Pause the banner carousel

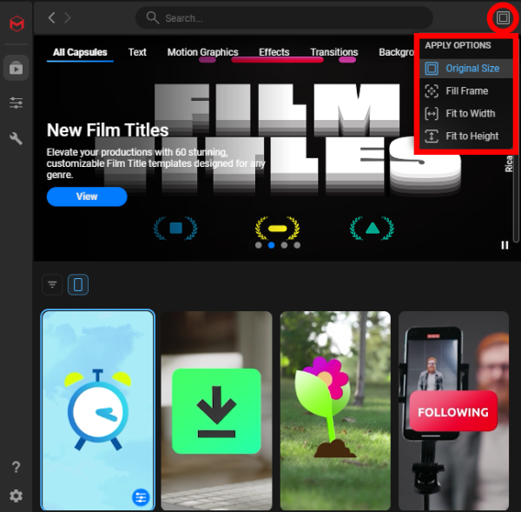[505, 245]
